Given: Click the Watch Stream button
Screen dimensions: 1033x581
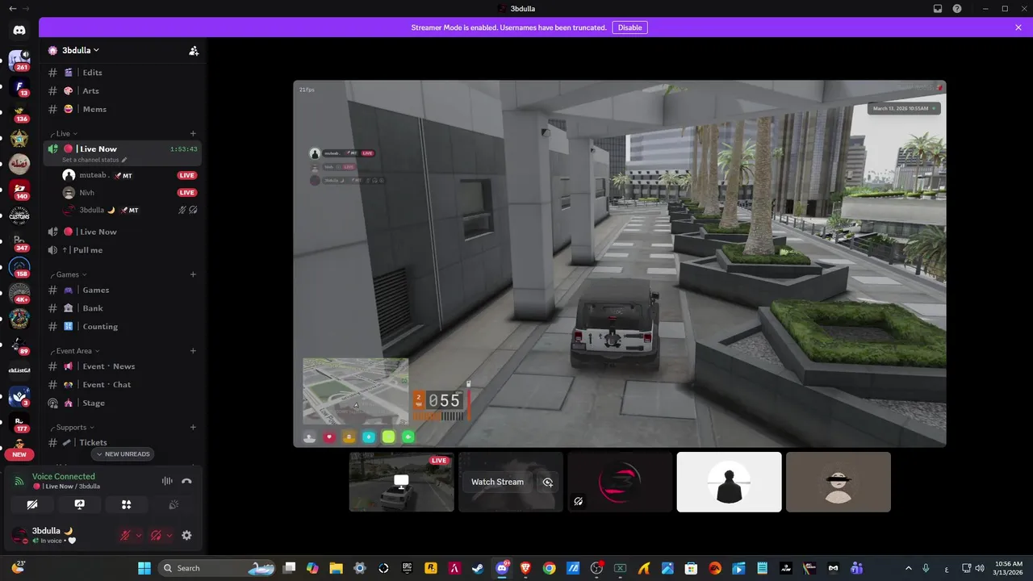Looking at the screenshot, I should (x=497, y=482).
